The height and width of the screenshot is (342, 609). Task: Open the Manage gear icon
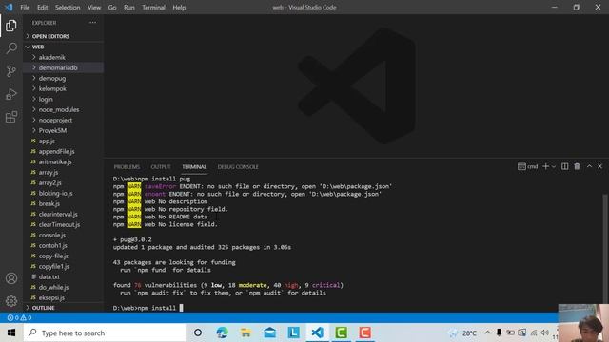[x=11, y=301]
